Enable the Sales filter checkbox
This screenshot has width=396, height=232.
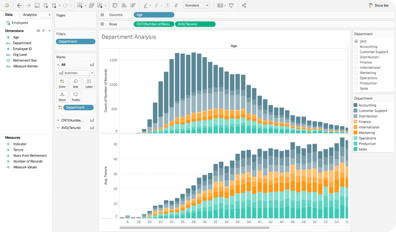[357, 88]
